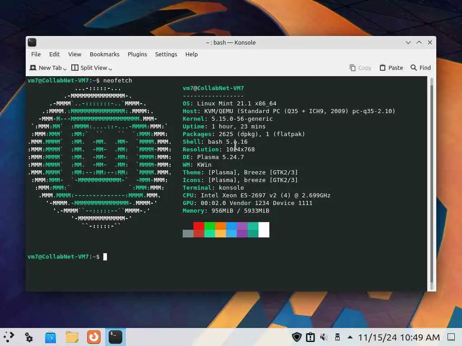Image resolution: width=462 pixels, height=346 pixels.
Task: Click the clipboard tray icon
Action: [x=310, y=337]
